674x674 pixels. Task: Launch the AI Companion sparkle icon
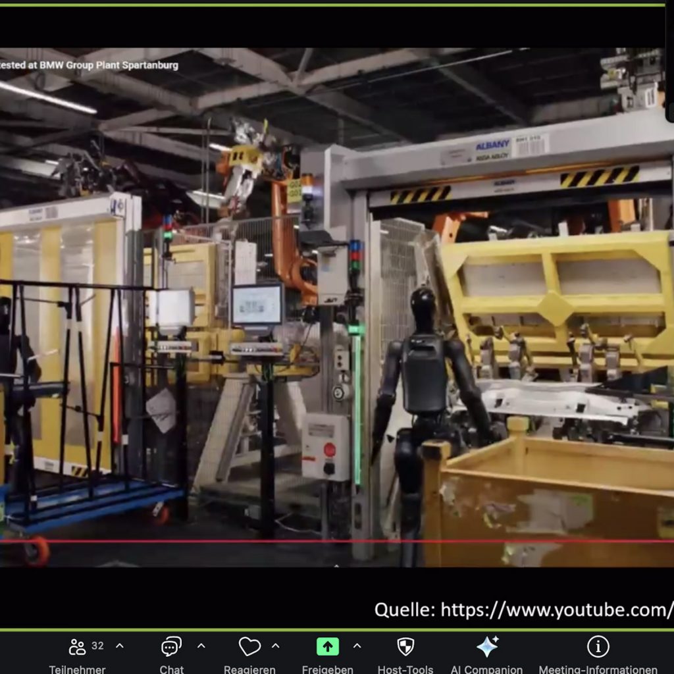pos(487,646)
